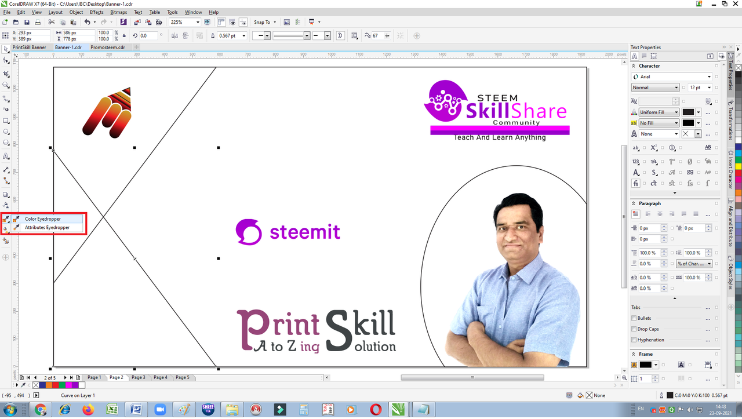Toggle Show Rulers button in toolbar
Viewport: 742px width, 419px height.
tap(221, 22)
